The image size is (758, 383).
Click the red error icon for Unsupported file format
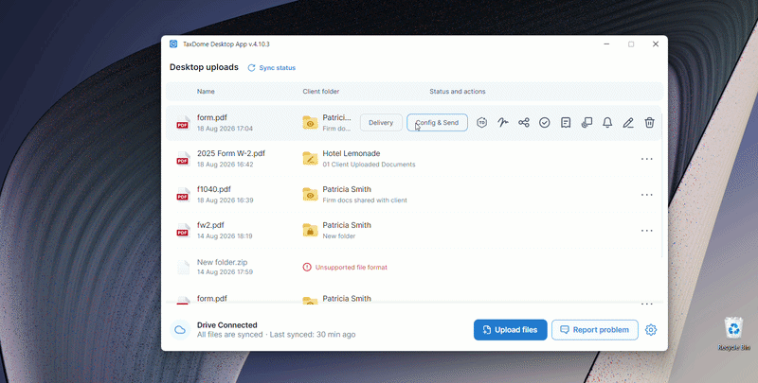307,267
